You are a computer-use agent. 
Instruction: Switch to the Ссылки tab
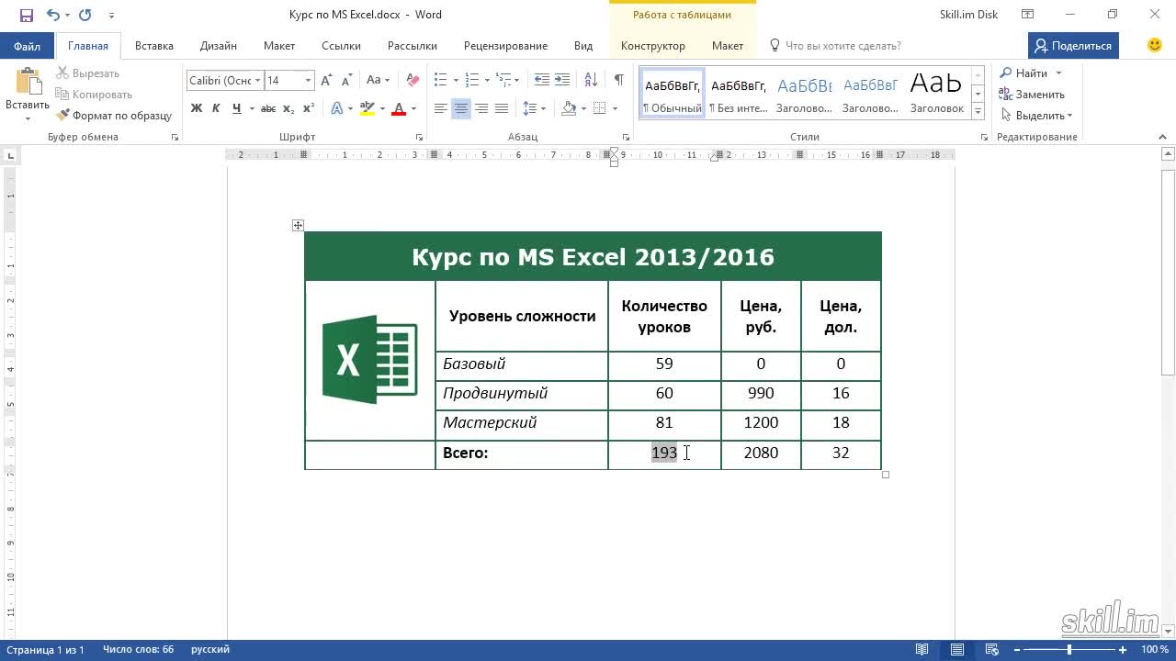tap(341, 46)
